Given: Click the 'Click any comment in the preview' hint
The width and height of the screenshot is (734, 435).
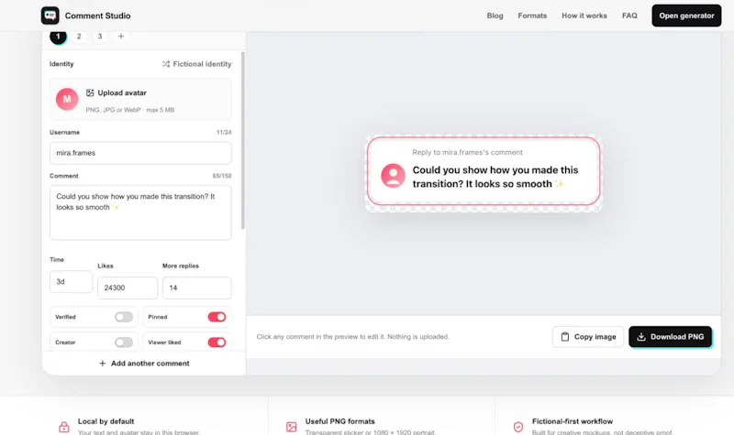Looking at the screenshot, I should 352,337.
